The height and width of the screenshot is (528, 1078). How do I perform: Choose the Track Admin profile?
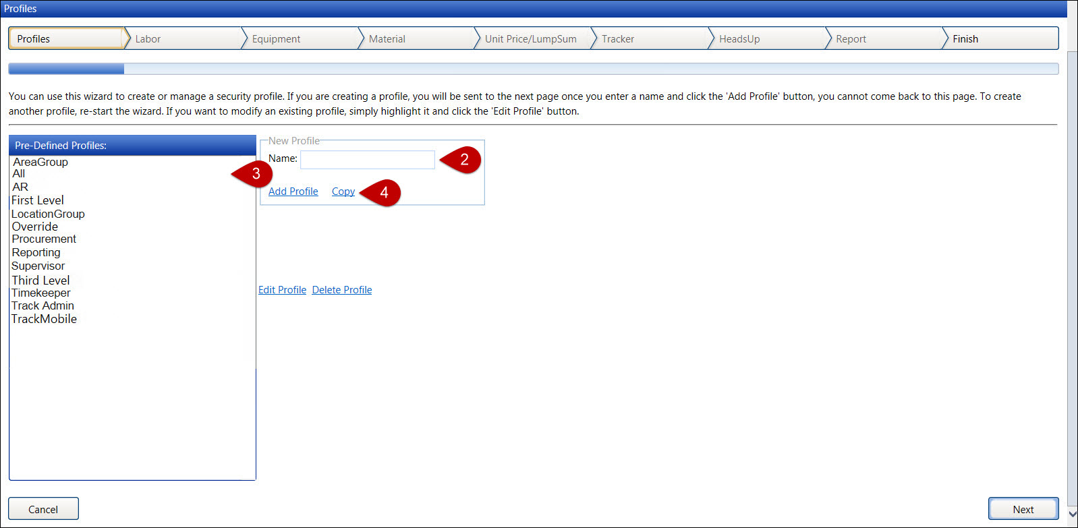42,305
